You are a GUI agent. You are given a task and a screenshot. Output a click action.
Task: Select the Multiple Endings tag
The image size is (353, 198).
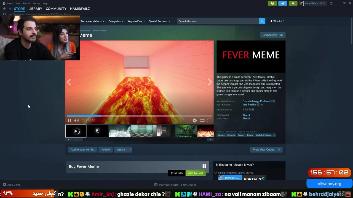(x=263, y=135)
